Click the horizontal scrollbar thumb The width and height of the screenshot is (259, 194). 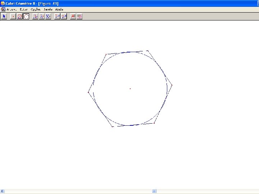click(x=154, y=191)
